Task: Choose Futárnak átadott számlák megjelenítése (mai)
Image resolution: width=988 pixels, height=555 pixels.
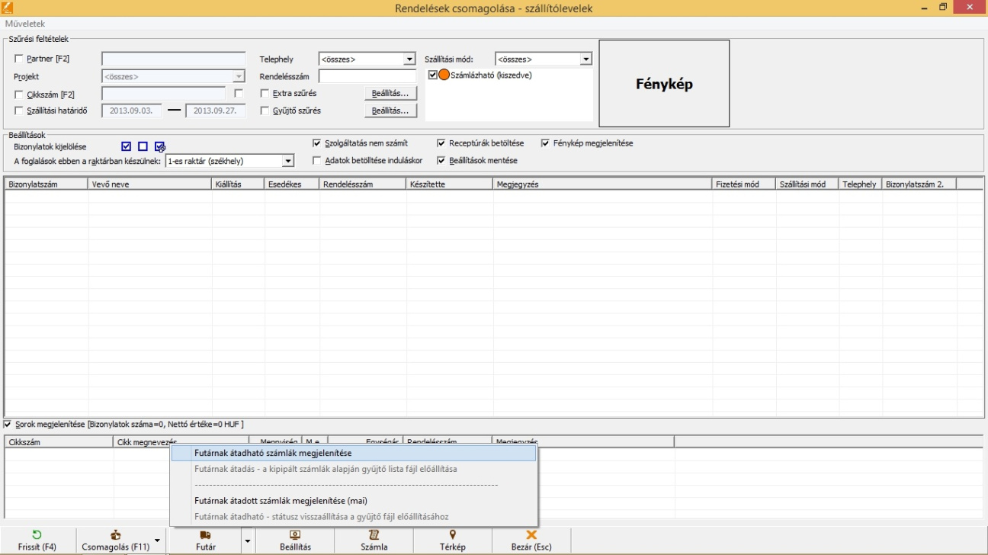Action: [281, 501]
